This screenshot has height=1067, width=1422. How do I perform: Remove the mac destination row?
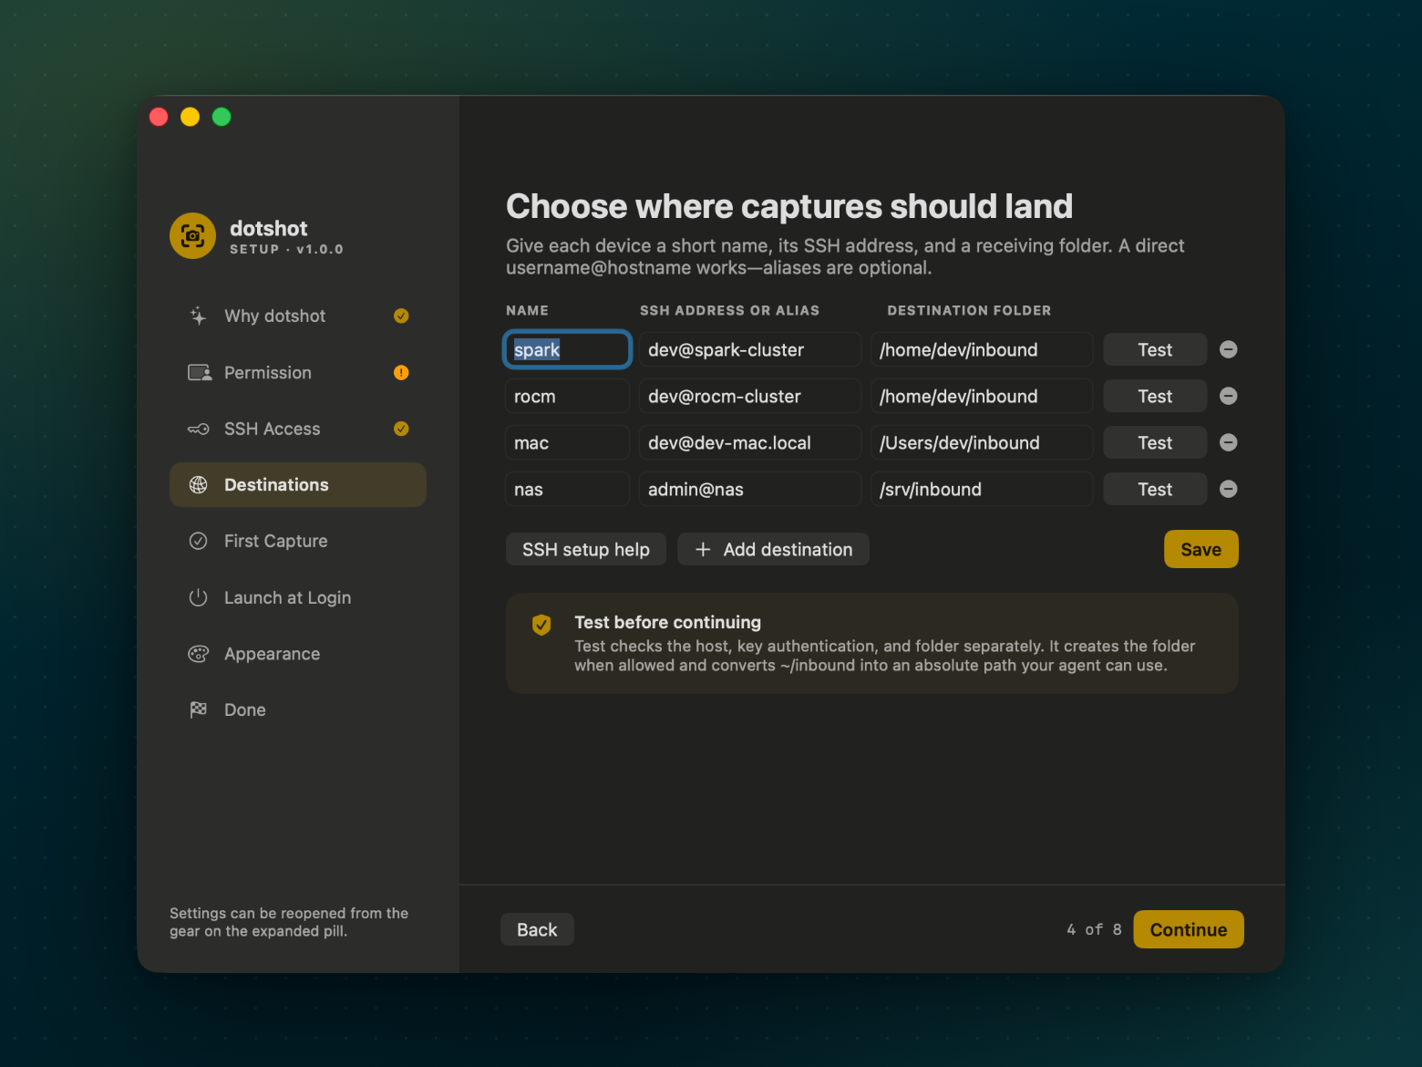(x=1228, y=442)
